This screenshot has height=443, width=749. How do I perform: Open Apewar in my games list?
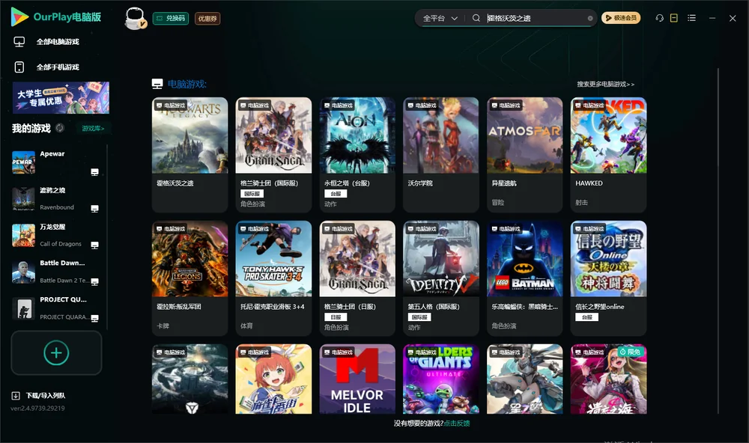click(x=56, y=162)
